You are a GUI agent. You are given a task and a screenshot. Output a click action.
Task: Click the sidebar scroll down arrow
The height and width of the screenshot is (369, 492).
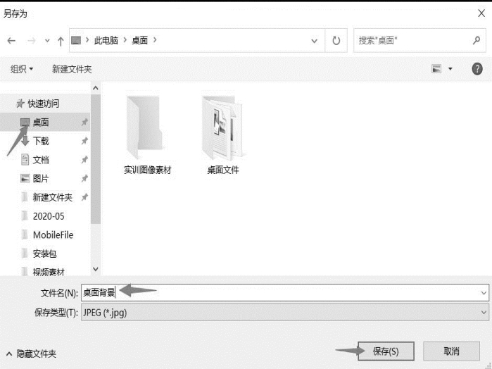click(96, 269)
